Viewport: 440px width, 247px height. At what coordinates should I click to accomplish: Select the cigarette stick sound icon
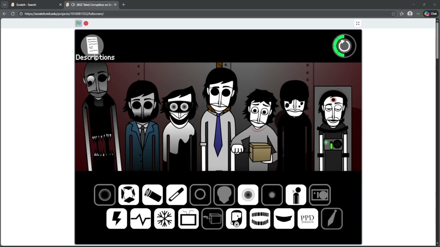tap(177, 195)
